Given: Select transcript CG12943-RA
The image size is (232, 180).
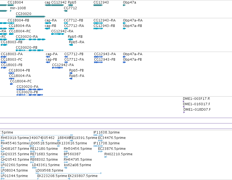Looking at the screenshot, I should point(104,20).
